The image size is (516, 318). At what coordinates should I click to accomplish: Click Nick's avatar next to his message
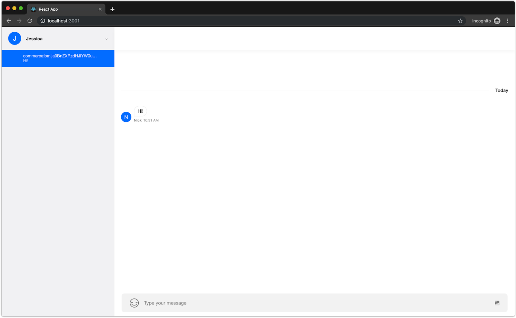pyautogui.click(x=126, y=117)
